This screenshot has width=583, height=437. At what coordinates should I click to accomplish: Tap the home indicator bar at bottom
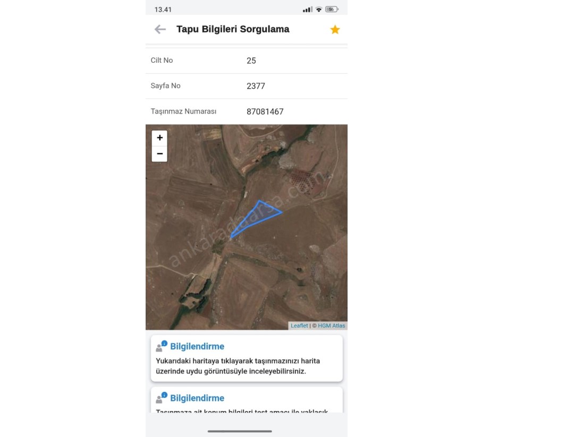(240, 431)
